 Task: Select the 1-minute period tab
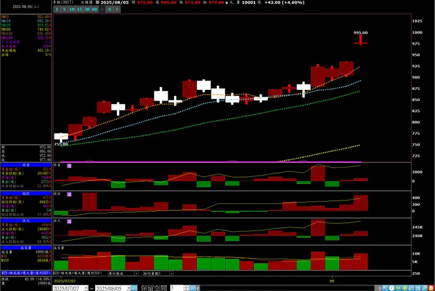click(56, 9)
